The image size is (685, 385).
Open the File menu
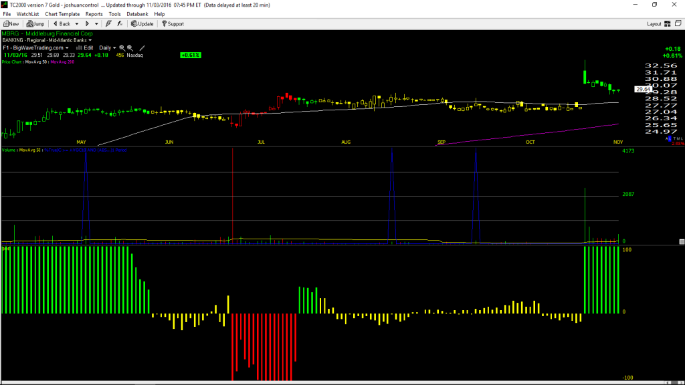click(x=7, y=14)
